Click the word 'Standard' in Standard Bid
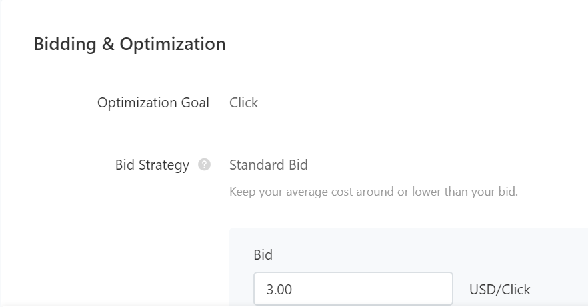588x307 pixels. (257, 165)
